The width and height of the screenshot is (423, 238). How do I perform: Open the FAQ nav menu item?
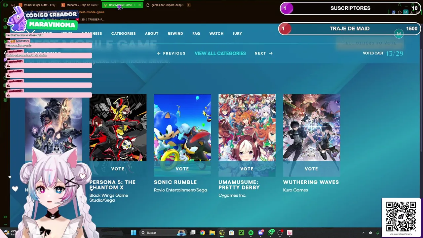(196, 33)
